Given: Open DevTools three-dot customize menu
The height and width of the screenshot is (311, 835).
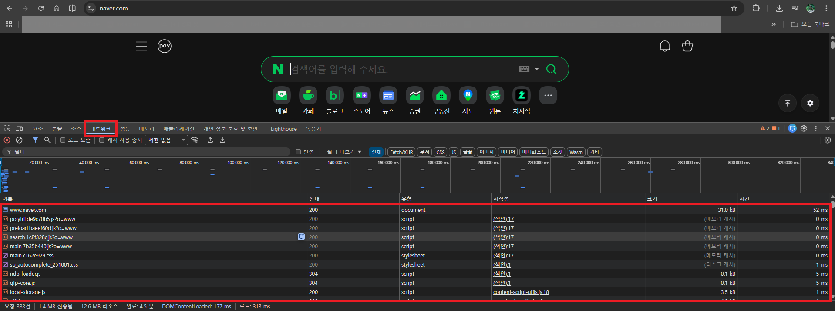Looking at the screenshot, I should tap(816, 128).
